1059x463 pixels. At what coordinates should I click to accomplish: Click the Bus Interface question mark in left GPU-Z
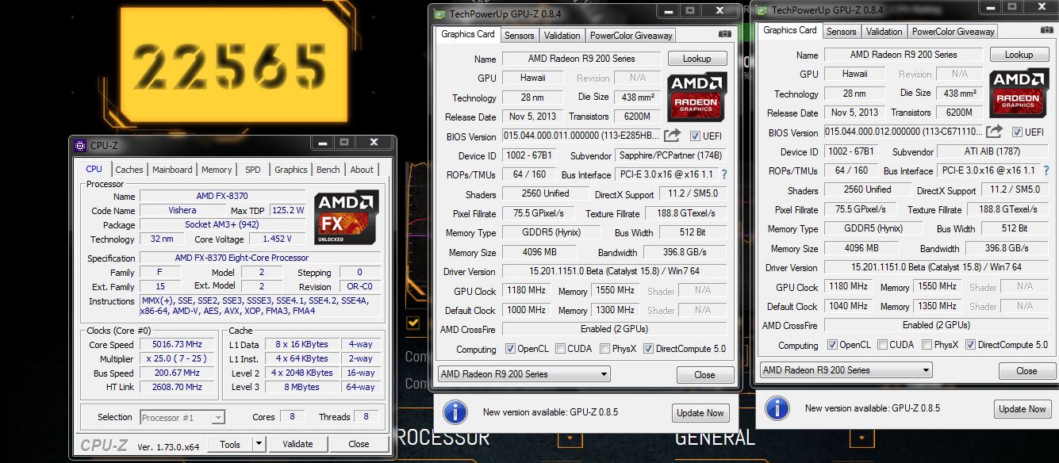723,174
